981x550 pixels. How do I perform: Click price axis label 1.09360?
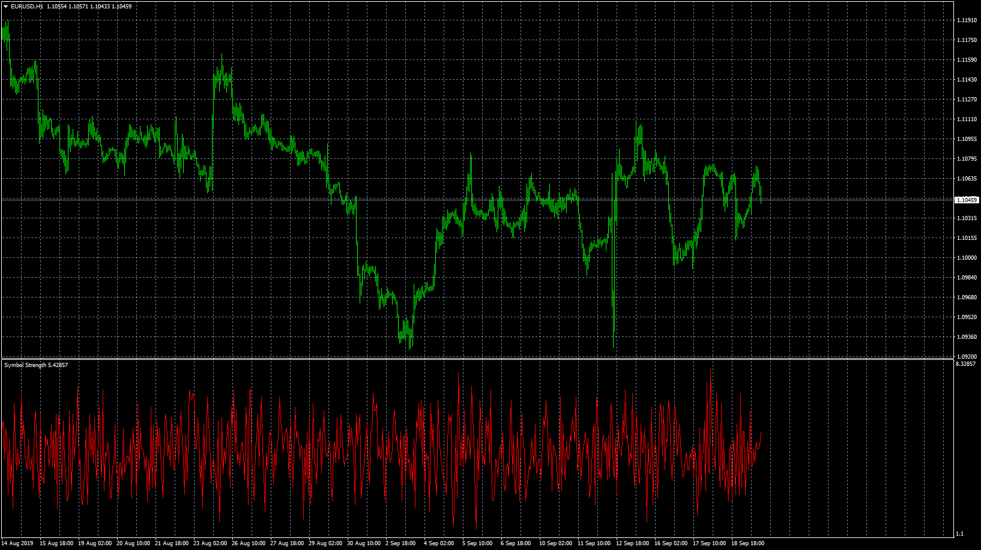click(x=967, y=337)
